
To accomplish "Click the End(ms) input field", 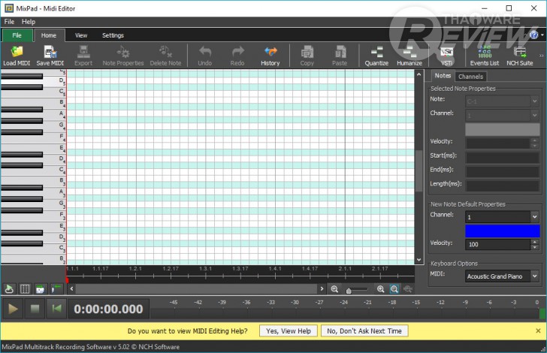I will 503,171.
